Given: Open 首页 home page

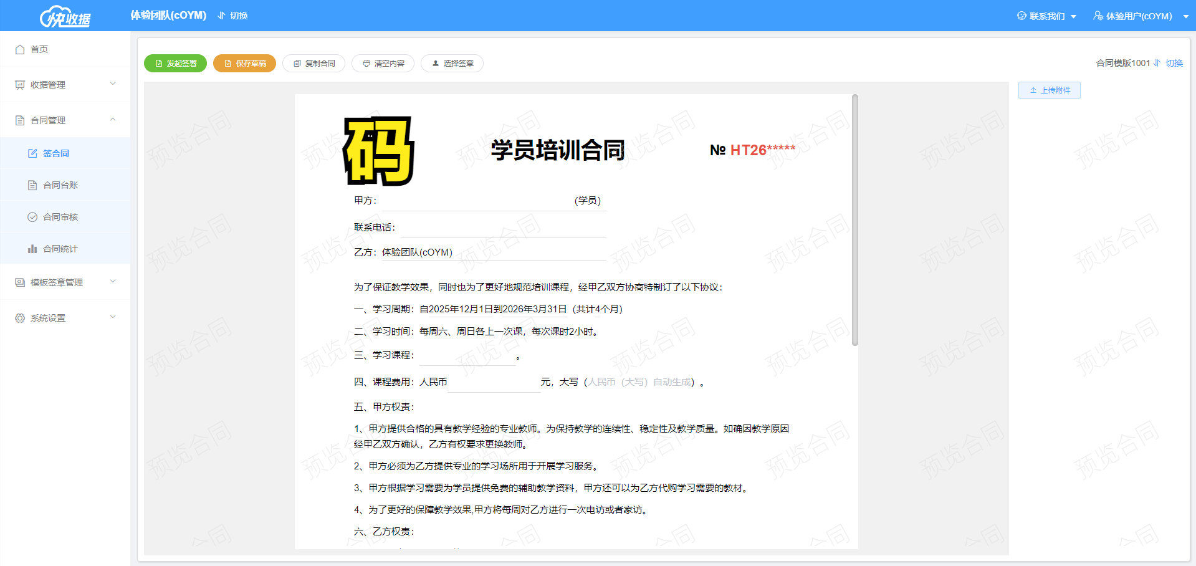Looking at the screenshot, I should click(39, 49).
